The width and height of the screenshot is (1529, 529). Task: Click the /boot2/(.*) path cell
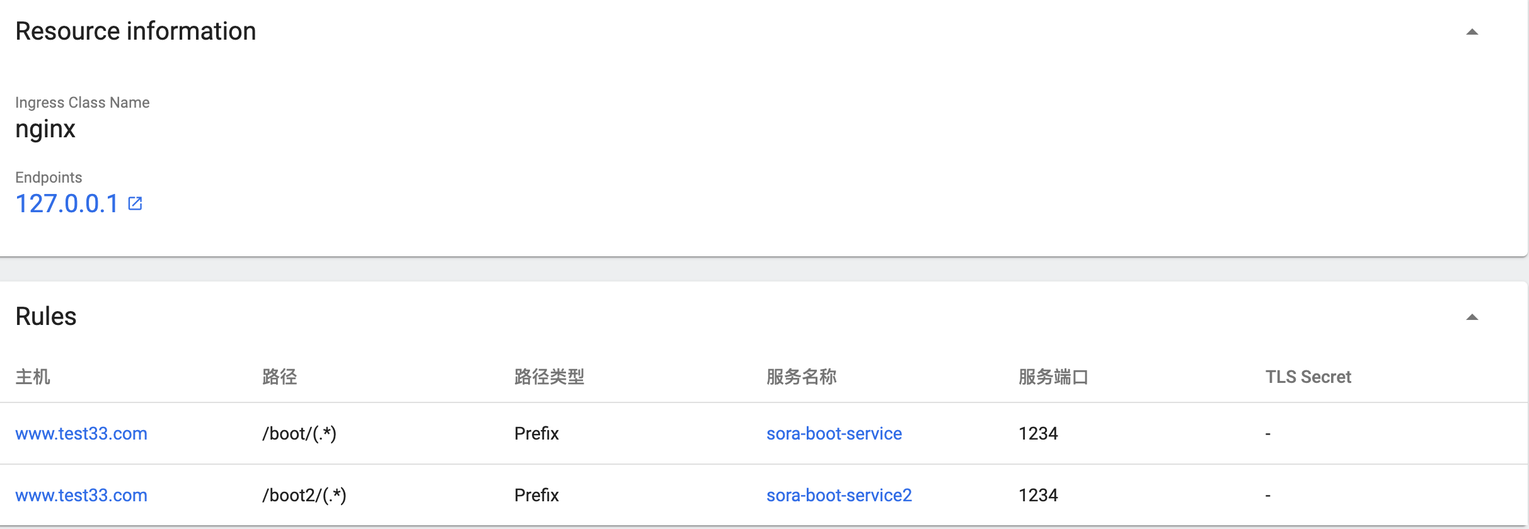click(304, 495)
